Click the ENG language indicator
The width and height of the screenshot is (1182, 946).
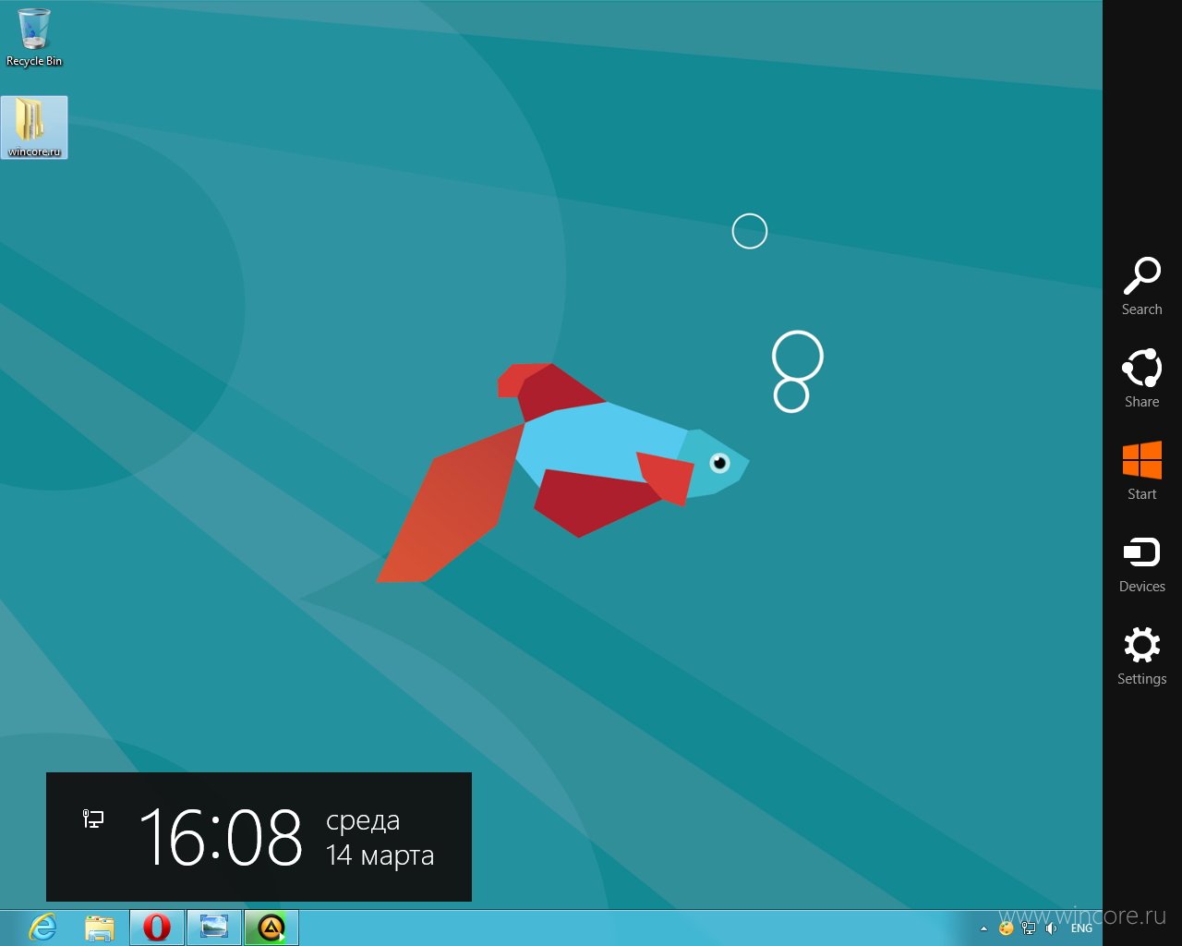coord(1081,928)
